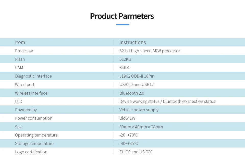The height and width of the screenshot is (159, 245).
Task: Select the 80mm×40mm×28mm size value
Action: tap(141, 127)
